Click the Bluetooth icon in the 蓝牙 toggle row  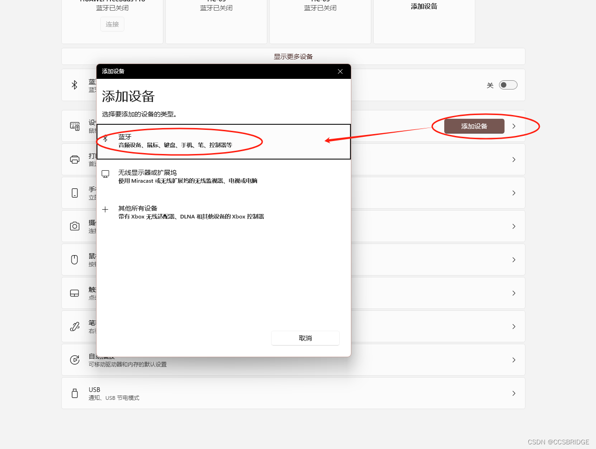[x=74, y=85]
